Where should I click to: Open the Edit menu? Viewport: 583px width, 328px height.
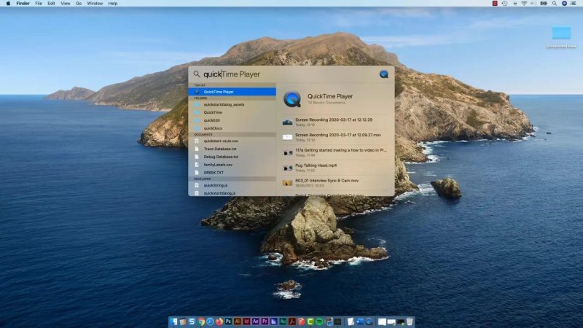[x=51, y=4]
